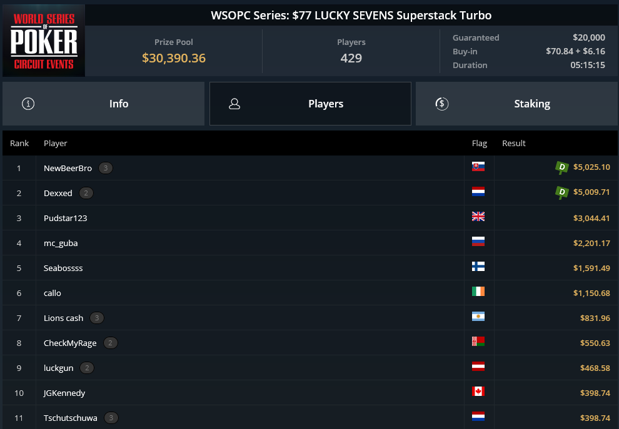The width and height of the screenshot is (619, 429).
Task: Open the Info tab
Action: (103, 104)
